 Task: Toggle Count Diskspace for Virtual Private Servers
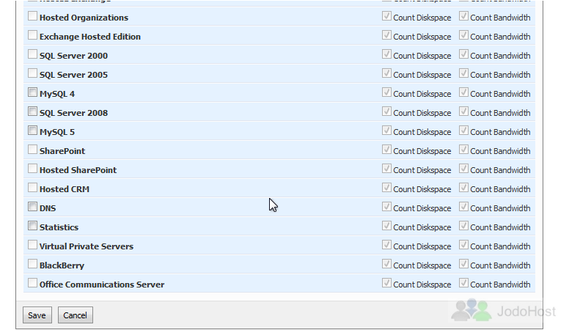[386, 245]
